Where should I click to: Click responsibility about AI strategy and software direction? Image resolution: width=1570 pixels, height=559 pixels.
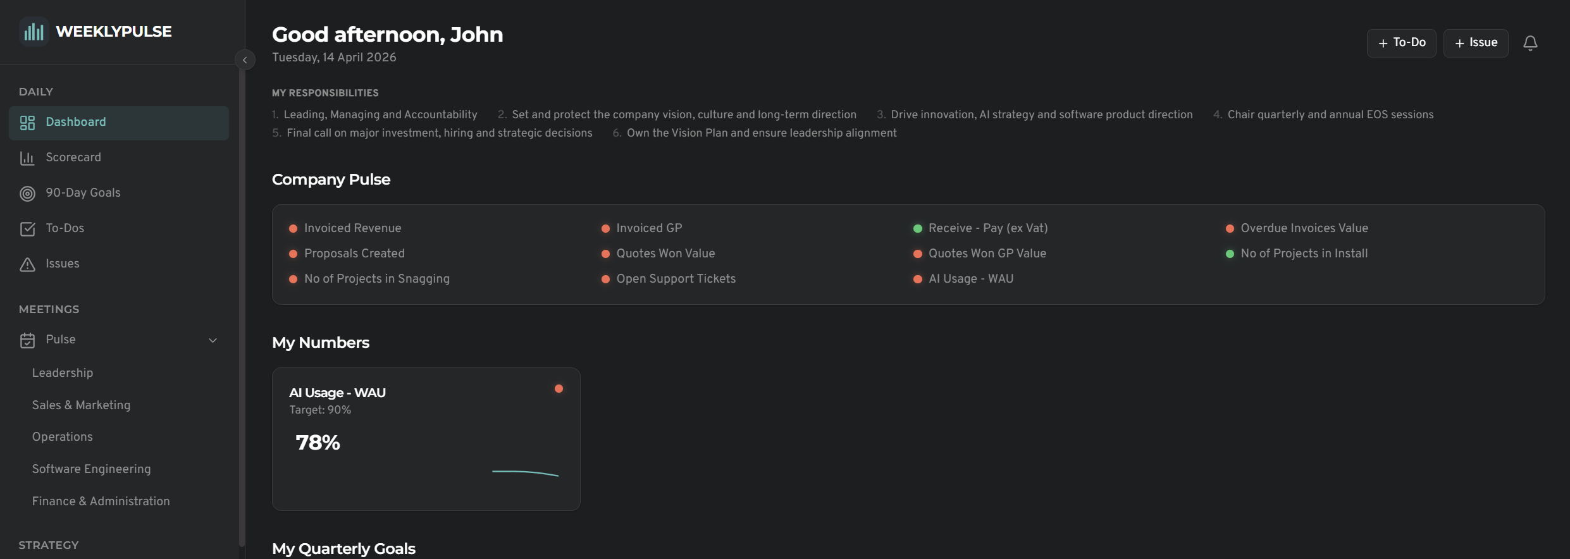(x=1042, y=115)
